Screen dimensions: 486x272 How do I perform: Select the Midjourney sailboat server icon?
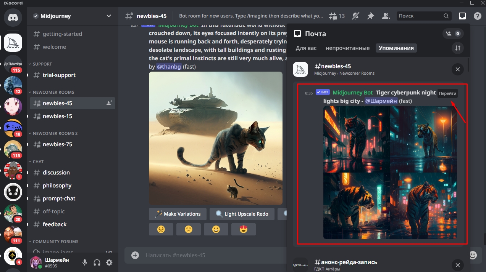[x=13, y=43]
